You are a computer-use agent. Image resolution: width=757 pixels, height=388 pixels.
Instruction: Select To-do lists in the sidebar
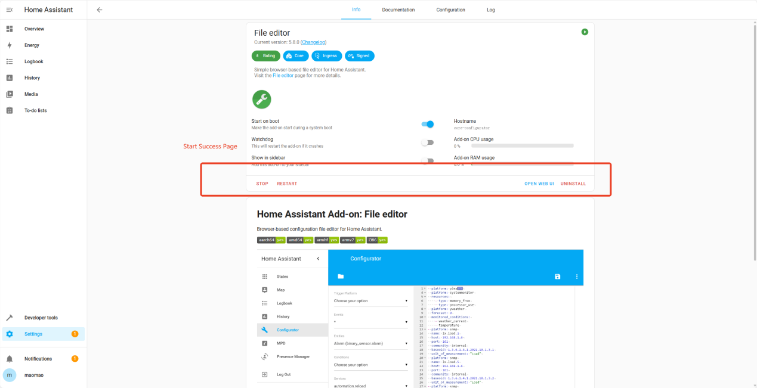[44, 110]
